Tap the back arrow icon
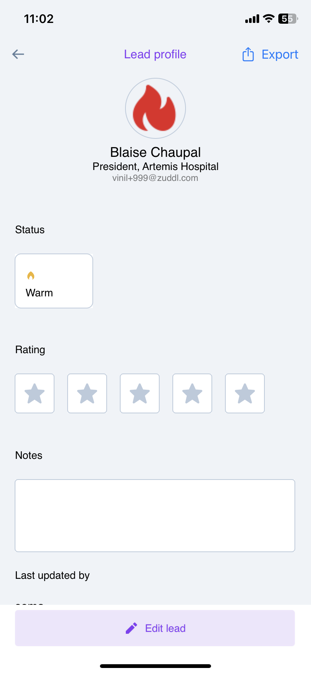Screen dimensions: 311x674 tap(18, 54)
